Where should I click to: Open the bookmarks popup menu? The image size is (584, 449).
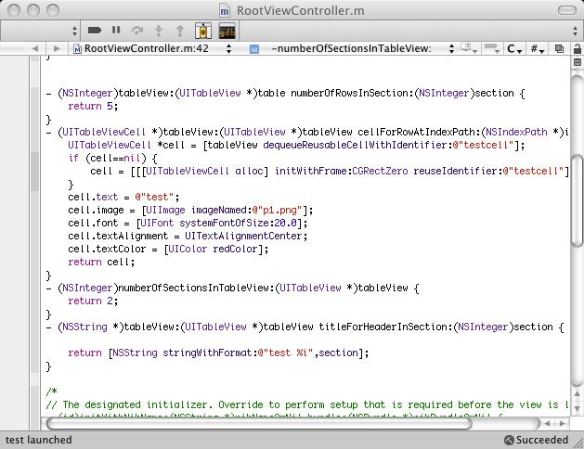469,48
